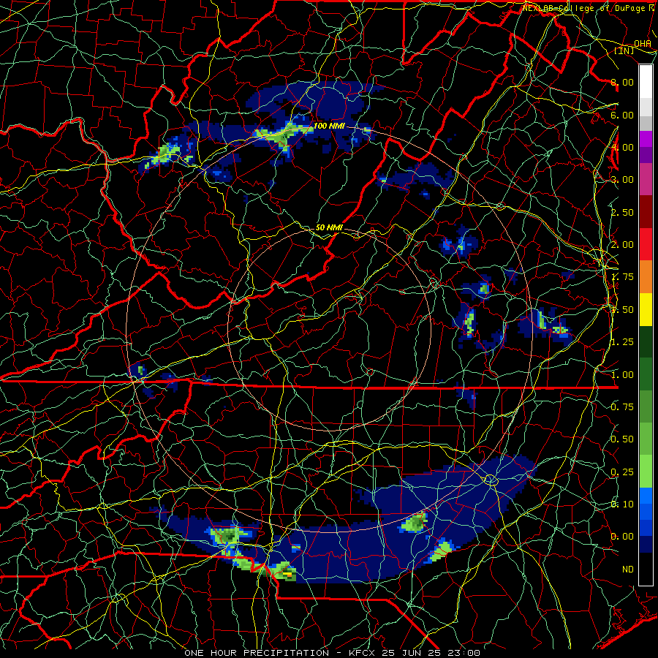Click the 1.00 legend value
The height and width of the screenshot is (658, 658).
[x=622, y=375]
